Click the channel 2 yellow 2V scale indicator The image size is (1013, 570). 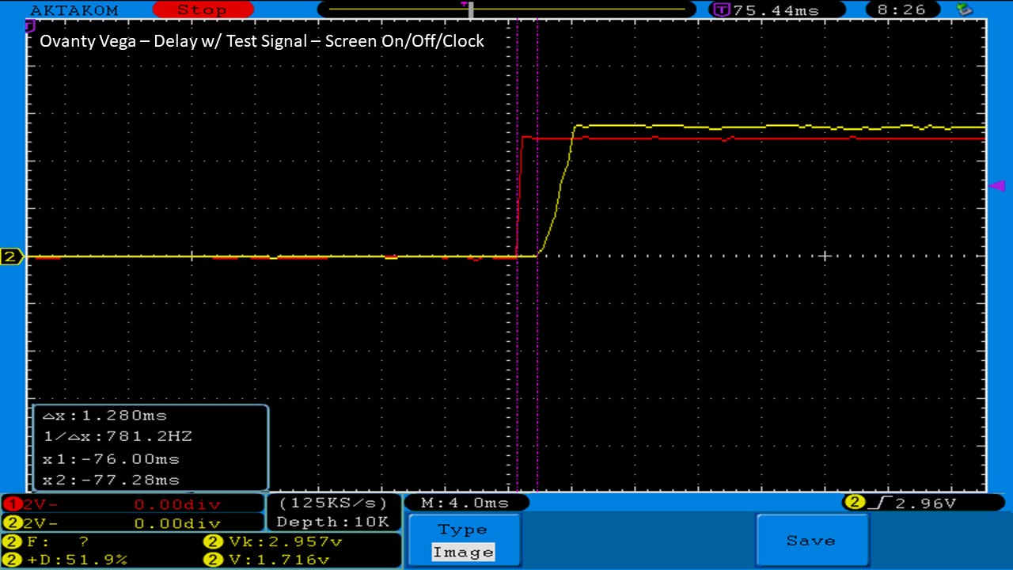32,523
